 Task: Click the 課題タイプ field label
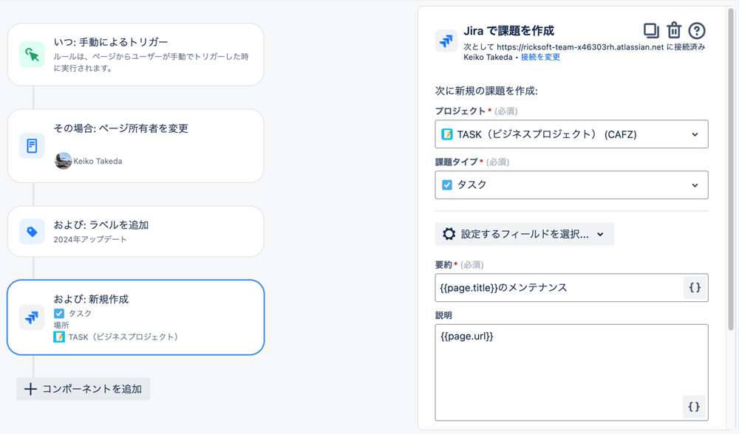pyautogui.click(x=456, y=162)
